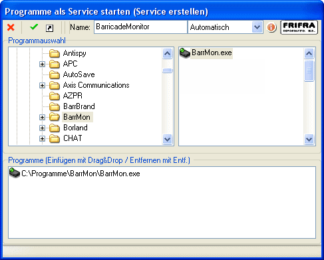The image size is (324, 260).
Task: Expand the APC folder node
Action: 42,64
